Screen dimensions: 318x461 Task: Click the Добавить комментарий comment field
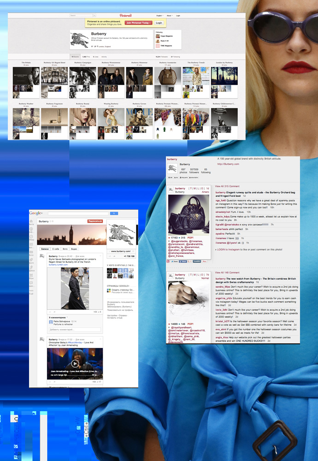click(x=75, y=329)
